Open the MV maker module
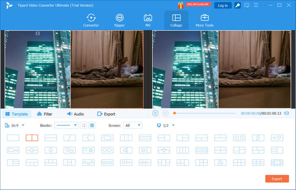296x190 pixels. (148, 20)
